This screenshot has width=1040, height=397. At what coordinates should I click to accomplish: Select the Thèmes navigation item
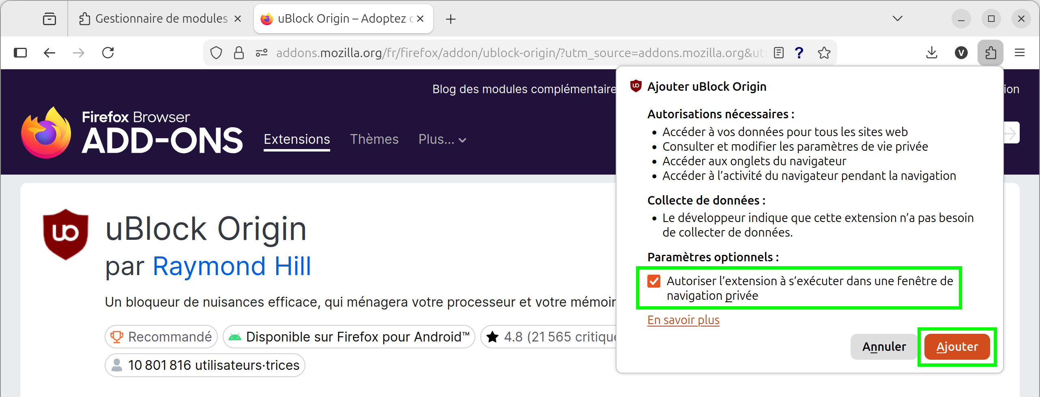374,139
